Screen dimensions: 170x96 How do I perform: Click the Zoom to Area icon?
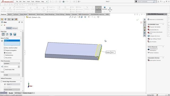(73, 17)
